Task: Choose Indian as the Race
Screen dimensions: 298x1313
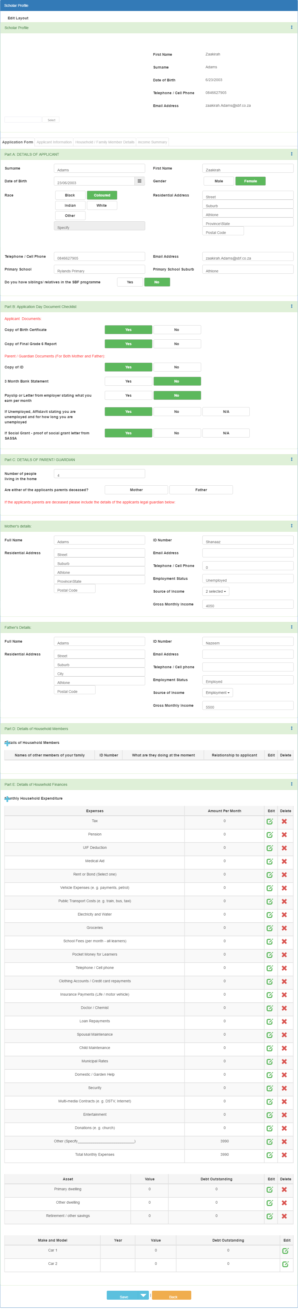Action: (70, 205)
